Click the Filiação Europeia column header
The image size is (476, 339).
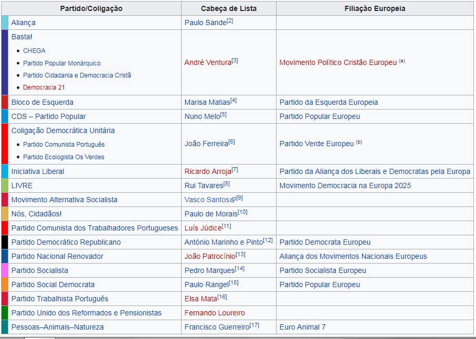coord(375,8)
